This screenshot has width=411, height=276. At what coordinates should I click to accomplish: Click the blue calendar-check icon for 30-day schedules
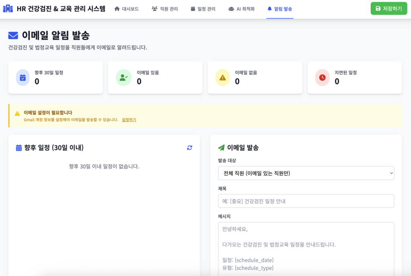point(23,78)
